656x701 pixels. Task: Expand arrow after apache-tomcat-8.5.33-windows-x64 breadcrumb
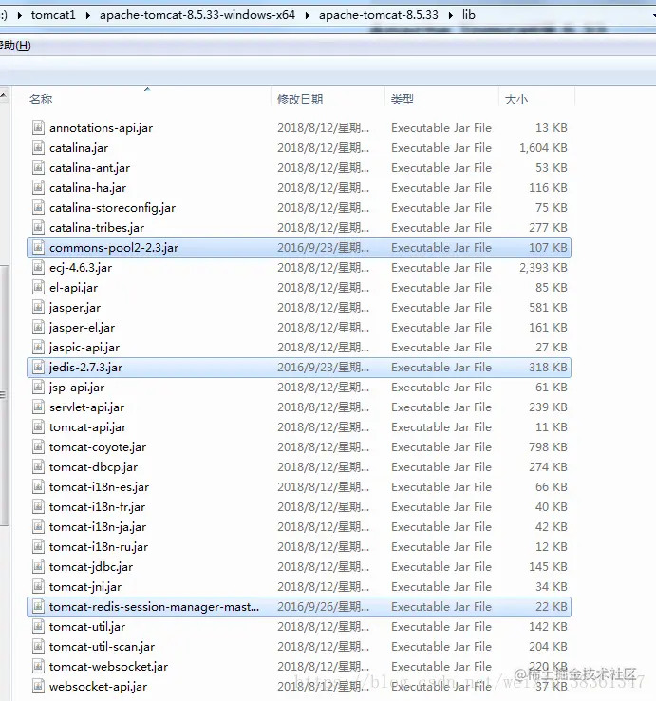click(x=307, y=15)
